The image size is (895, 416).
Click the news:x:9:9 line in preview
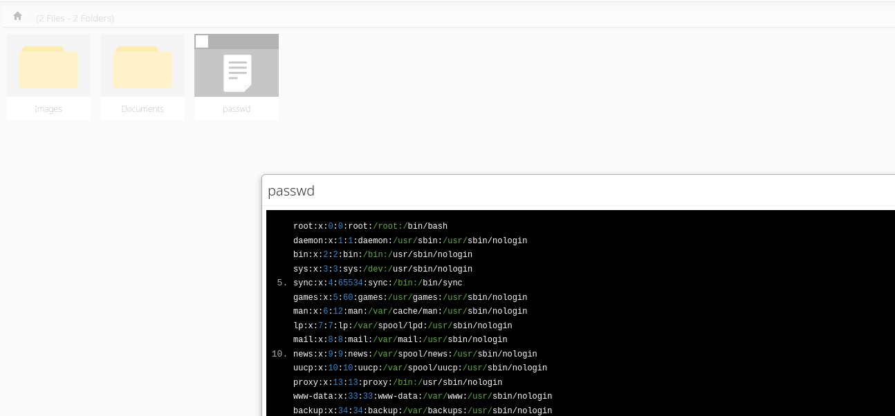click(415, 354)
